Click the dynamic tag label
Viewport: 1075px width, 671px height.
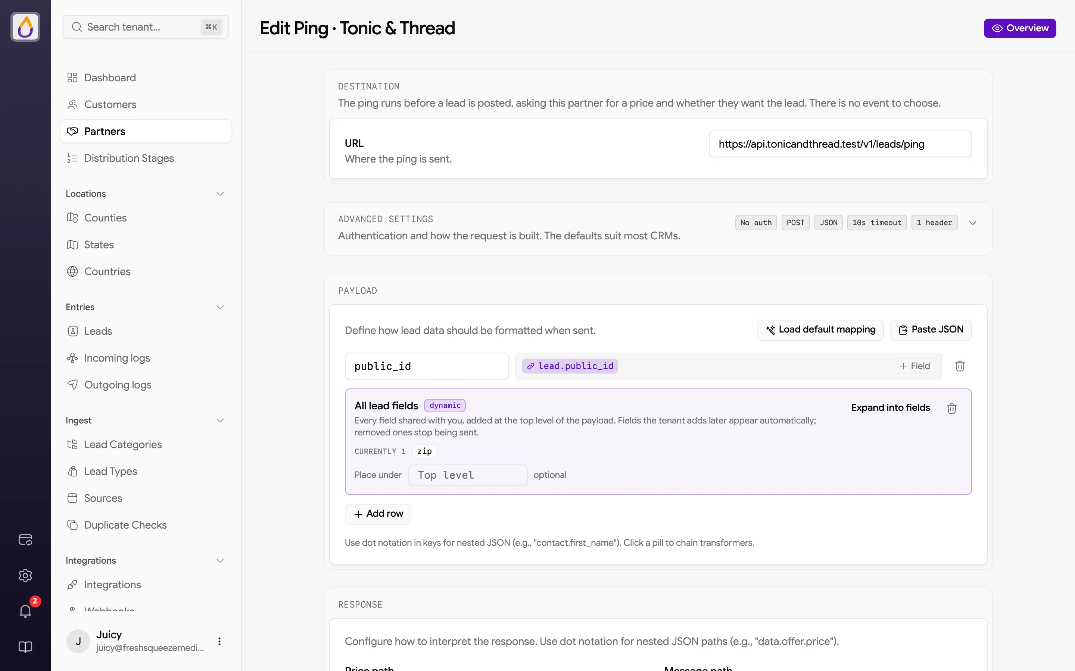(445, 406)
